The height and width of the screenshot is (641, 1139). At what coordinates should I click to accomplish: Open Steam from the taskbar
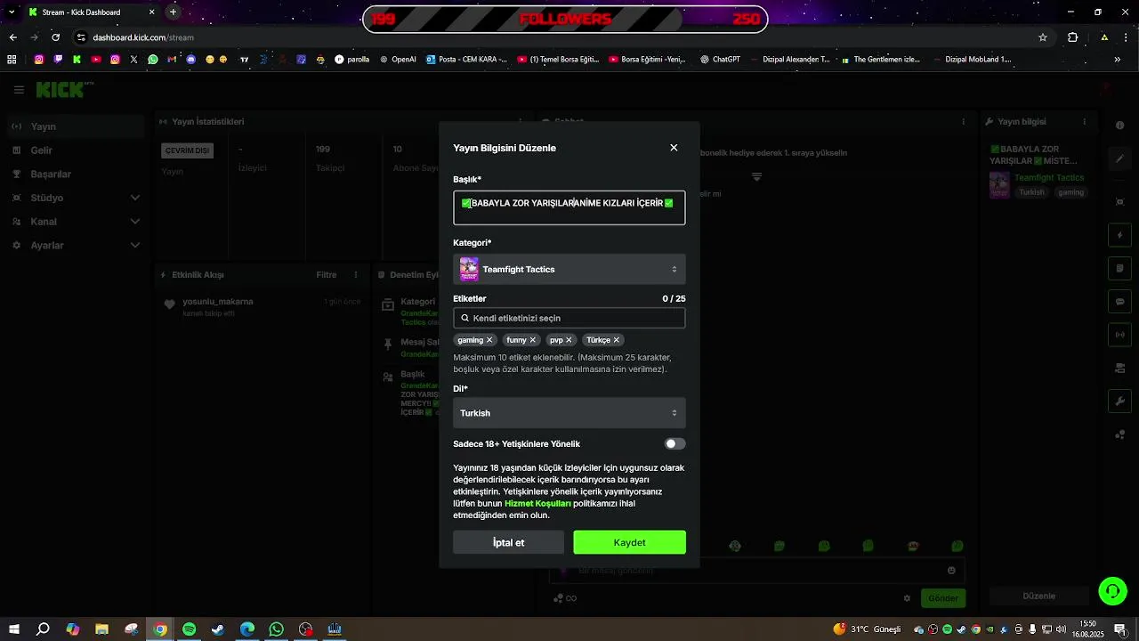pos(218,629)
